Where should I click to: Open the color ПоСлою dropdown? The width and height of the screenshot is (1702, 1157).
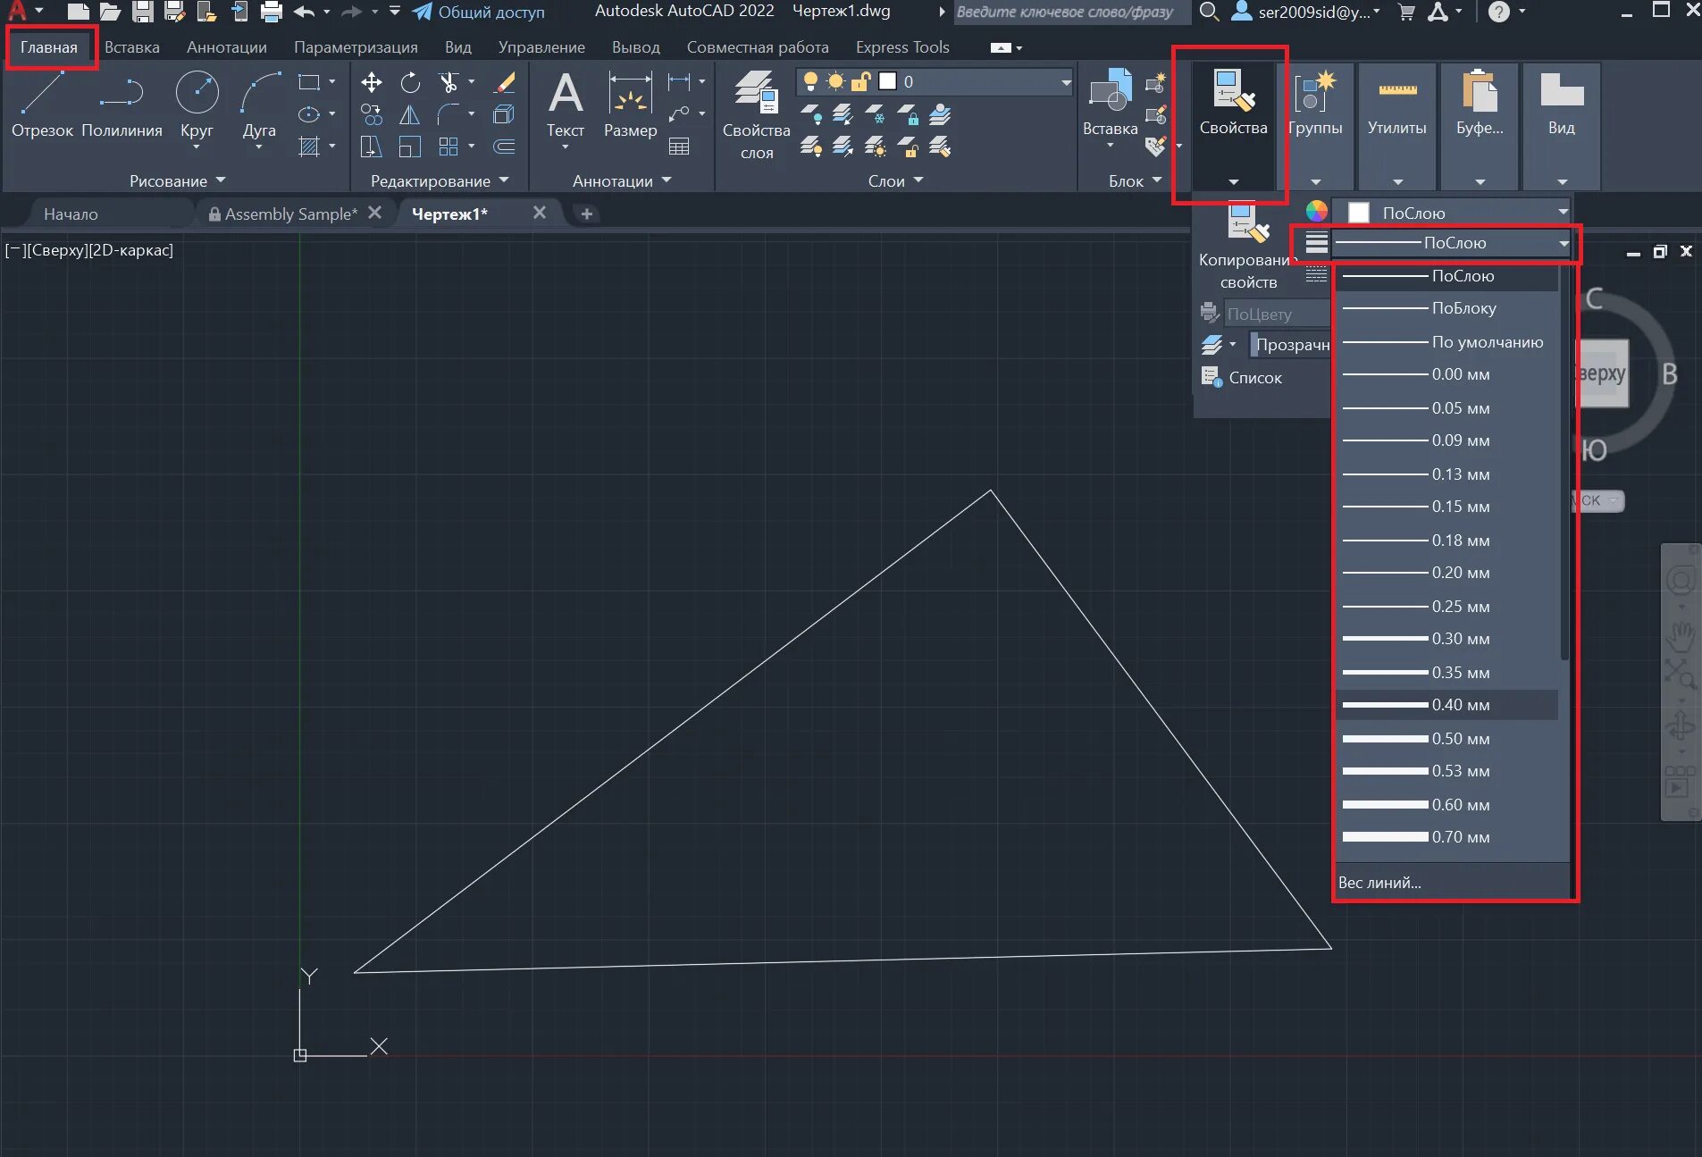point(1563,212)
